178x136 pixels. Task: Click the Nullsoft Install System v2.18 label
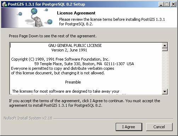pos(28,118)
